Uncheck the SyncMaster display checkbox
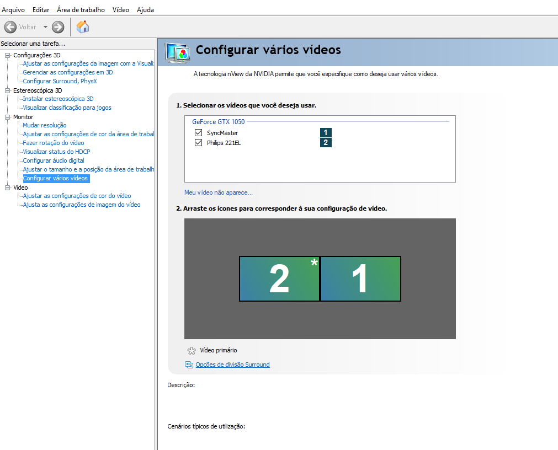 199,132
